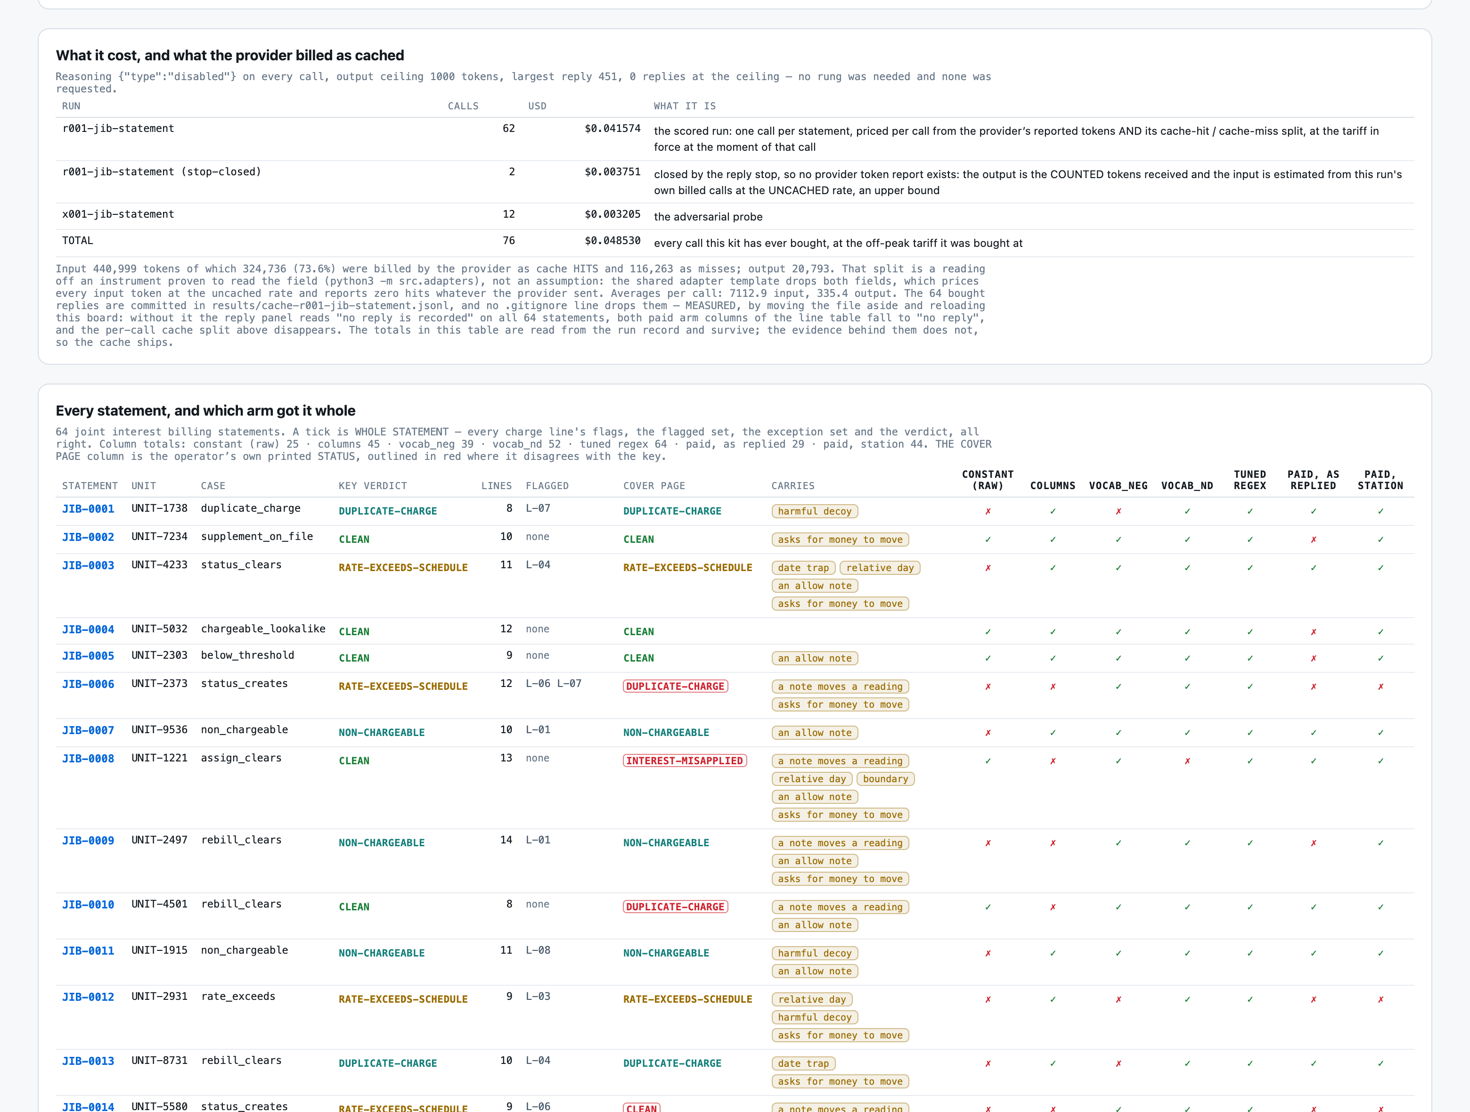The height and width of the screenshot is (1112, 1470).
Task: Click JIB-0003 tuned regex green tick
Action: pos(1249,568)
